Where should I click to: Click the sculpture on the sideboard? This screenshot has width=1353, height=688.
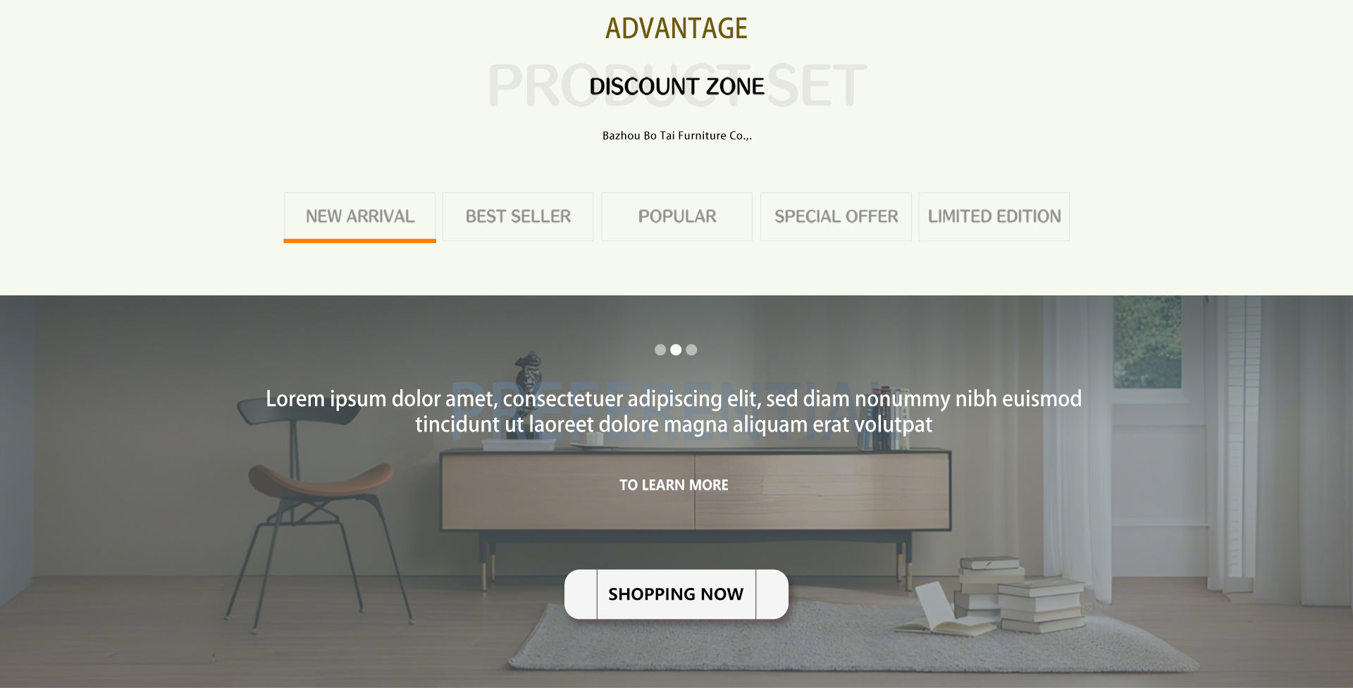click(x=529, y=395)
